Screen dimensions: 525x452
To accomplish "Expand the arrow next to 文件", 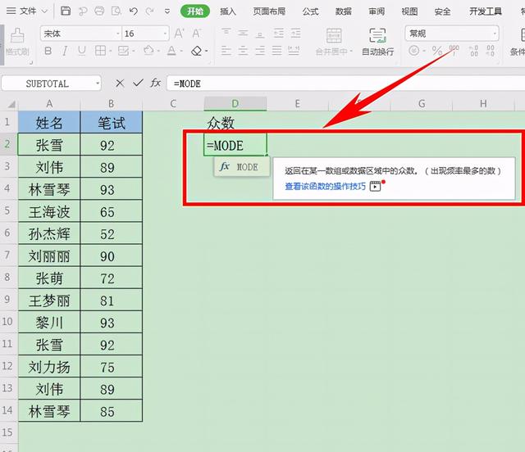I will [x=44, y=11].
